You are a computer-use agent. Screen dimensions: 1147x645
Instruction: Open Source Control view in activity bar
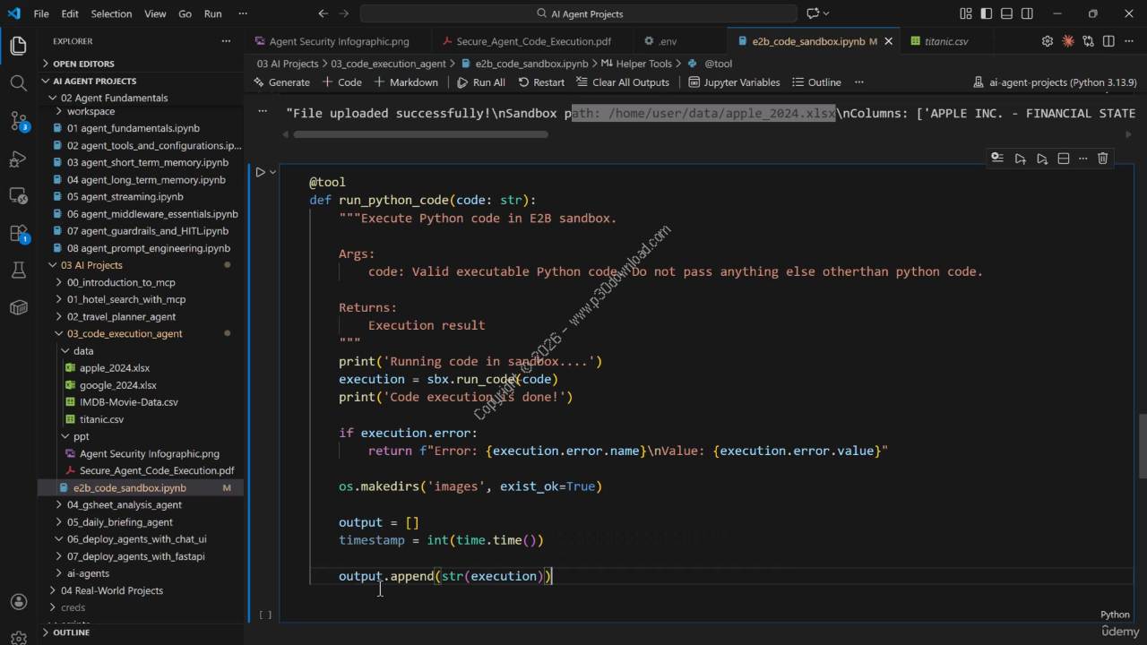[18, 121]
